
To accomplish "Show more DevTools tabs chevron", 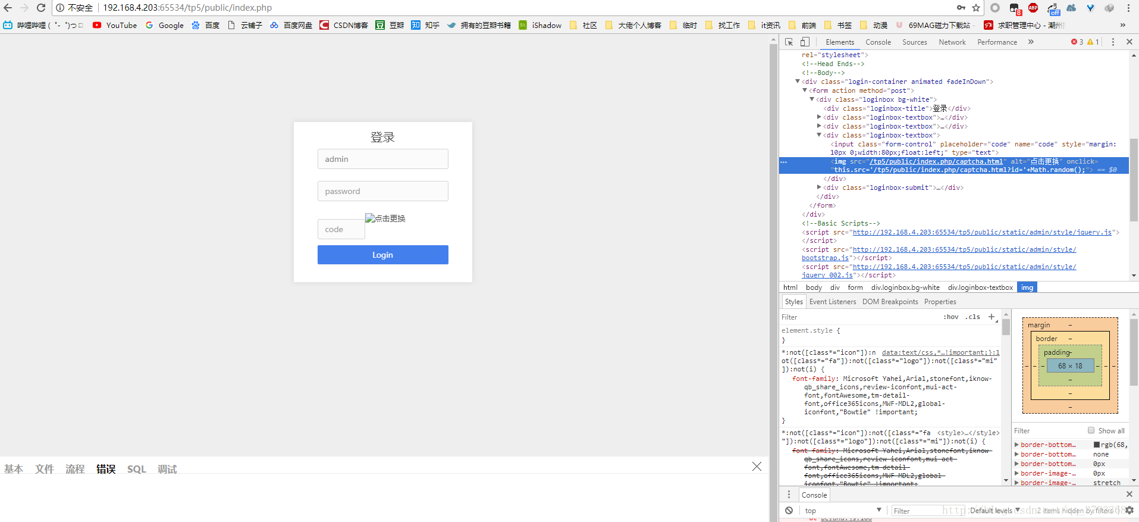I will pyautogui.click(x=1031, y=42).
